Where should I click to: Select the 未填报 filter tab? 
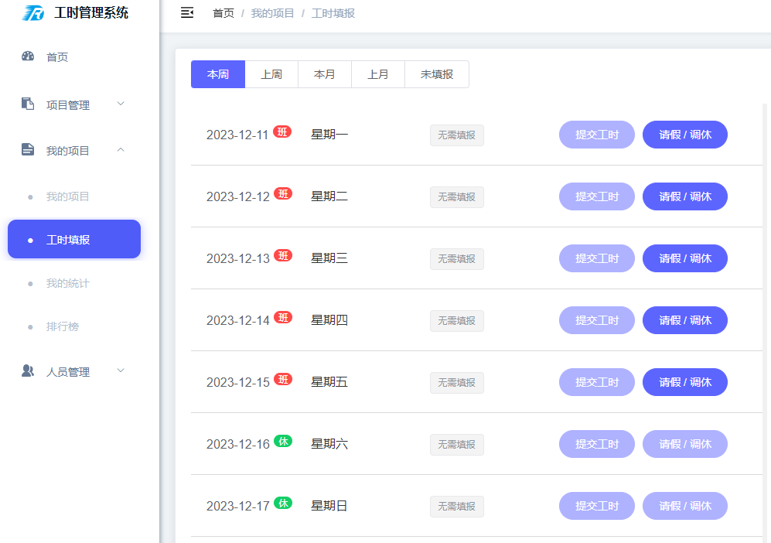tap(437, 74)
